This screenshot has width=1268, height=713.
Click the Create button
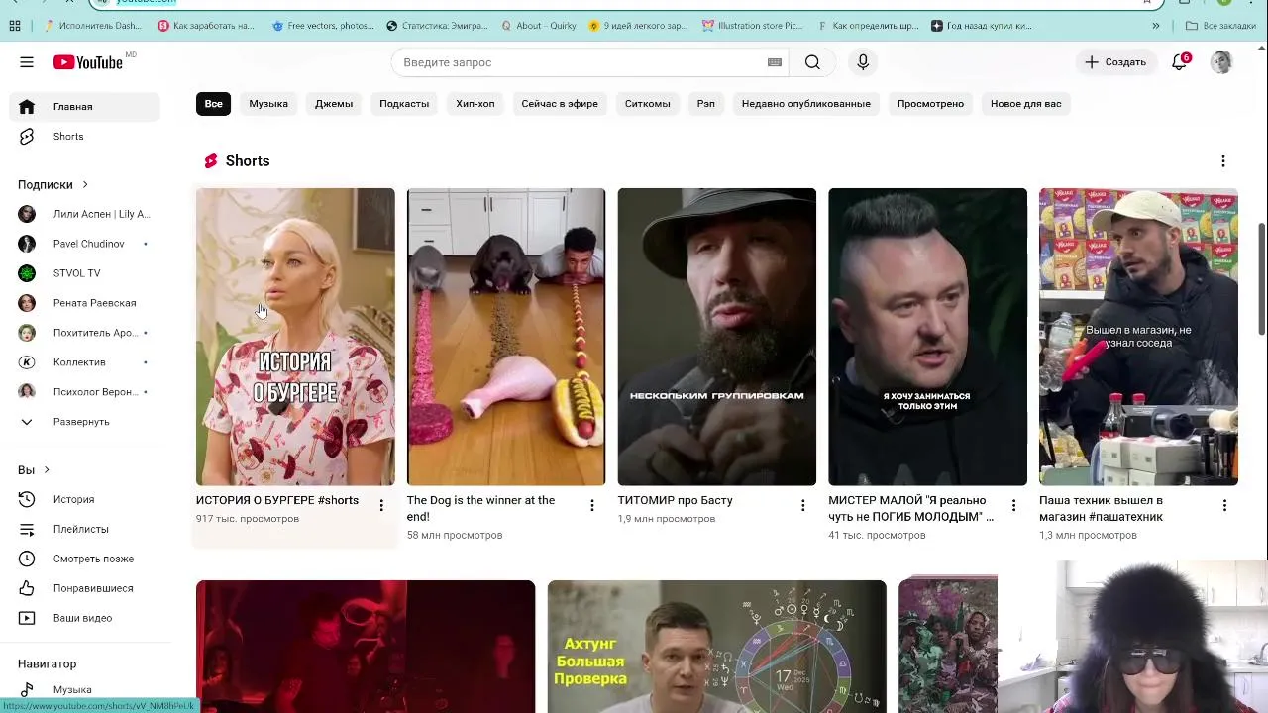point(1115,62)
